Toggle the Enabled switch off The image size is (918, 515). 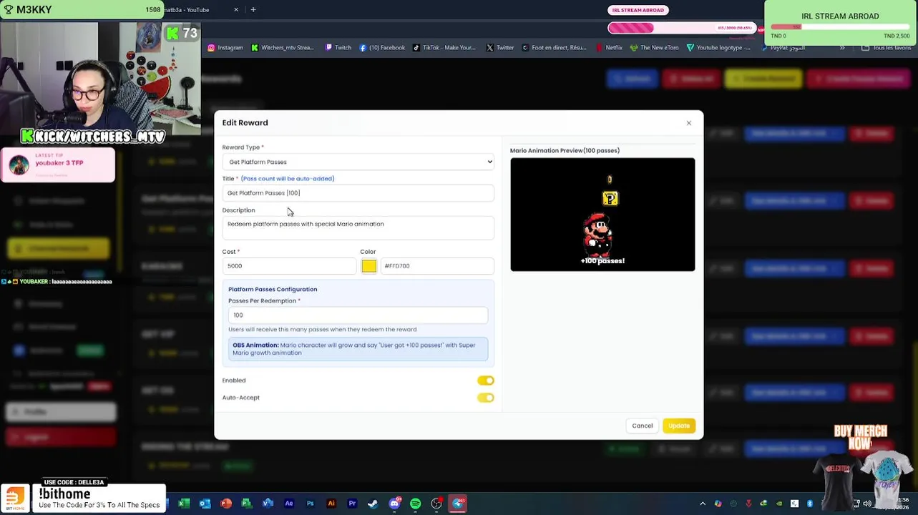485,381
